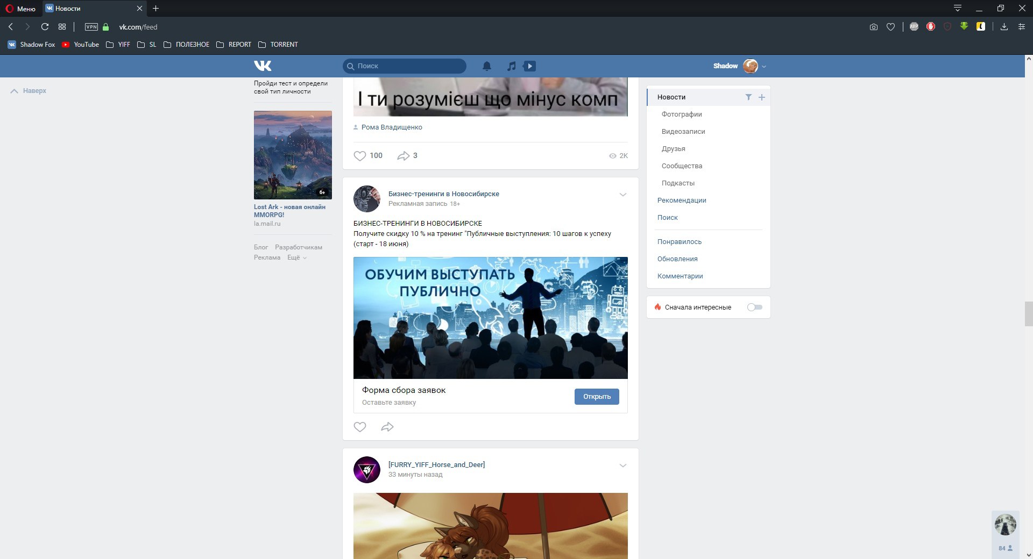Image resolution: width=1033 pixels, height=559 pixels.
Task: Click the VPN badge in address bar
Action: (91, 27)
